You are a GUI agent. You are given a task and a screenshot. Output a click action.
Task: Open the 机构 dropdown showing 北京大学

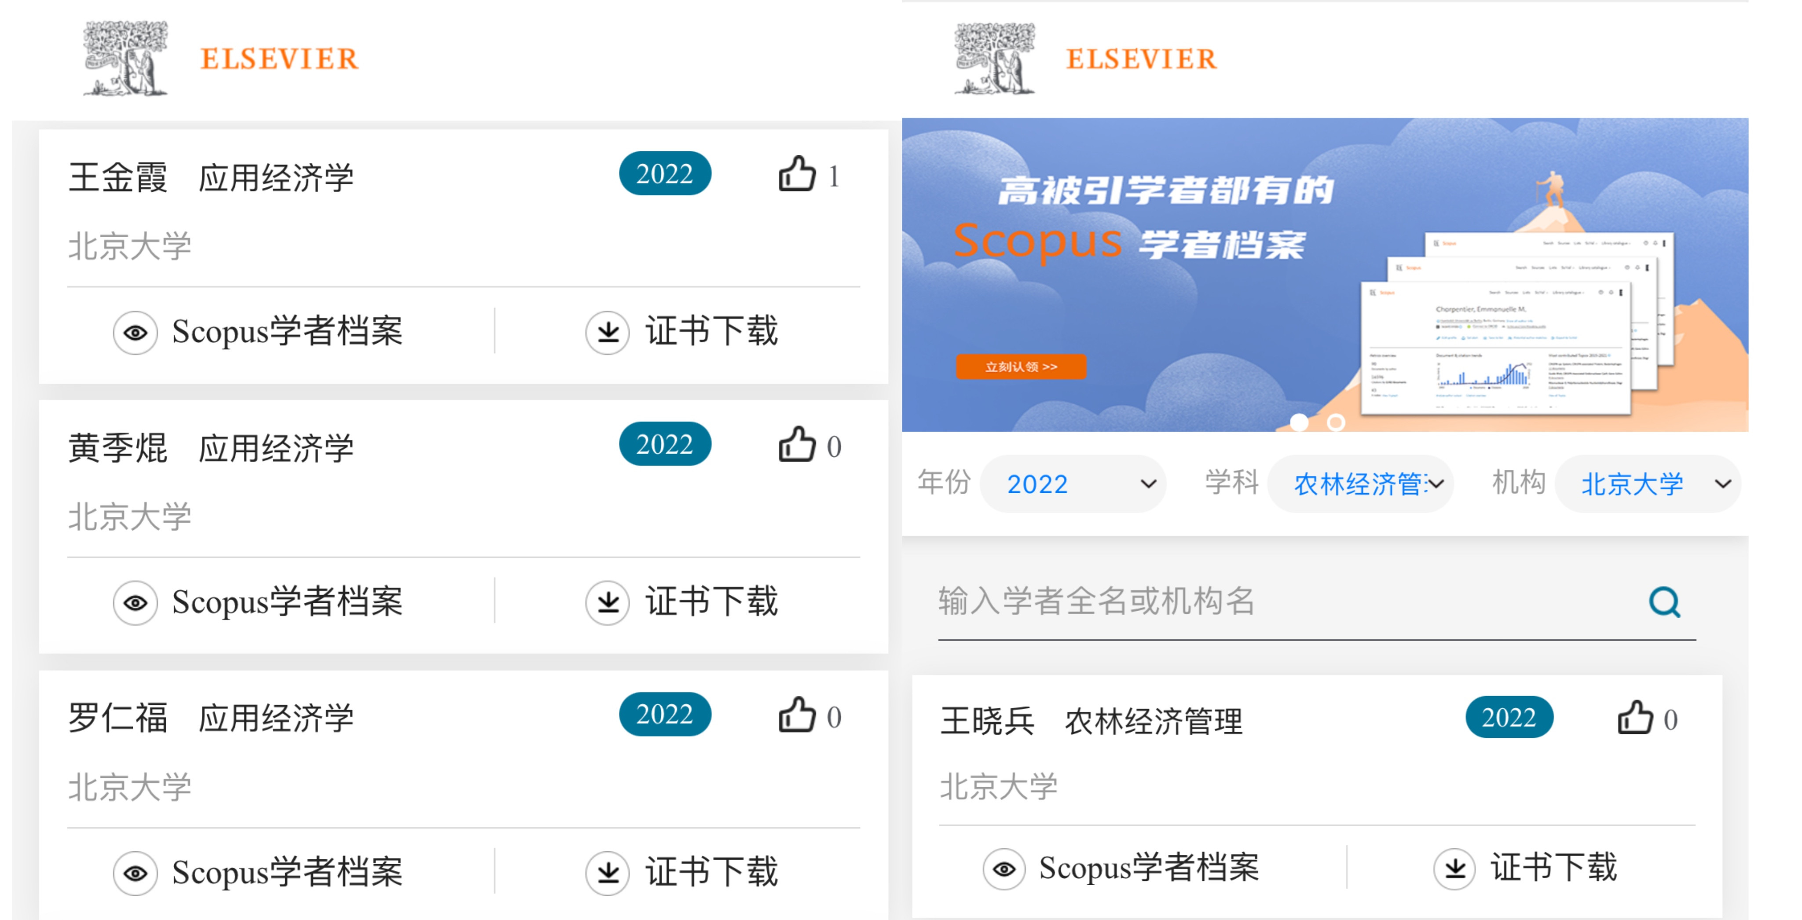pos(1648,484)
